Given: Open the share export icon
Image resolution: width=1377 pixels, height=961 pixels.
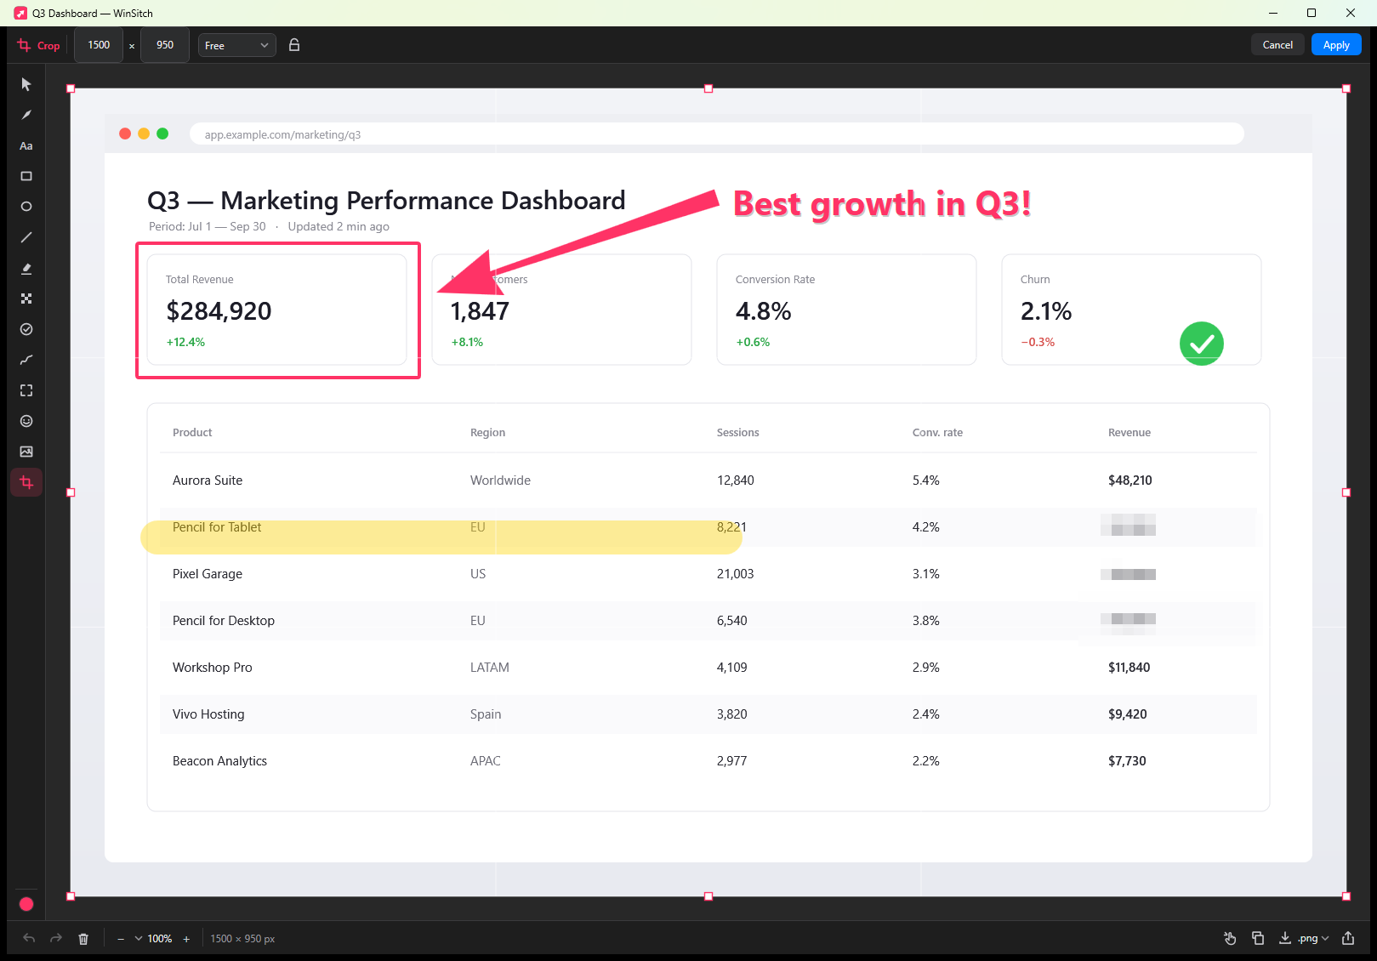Looking at the screenshot, I should [x=1348, y=938].
